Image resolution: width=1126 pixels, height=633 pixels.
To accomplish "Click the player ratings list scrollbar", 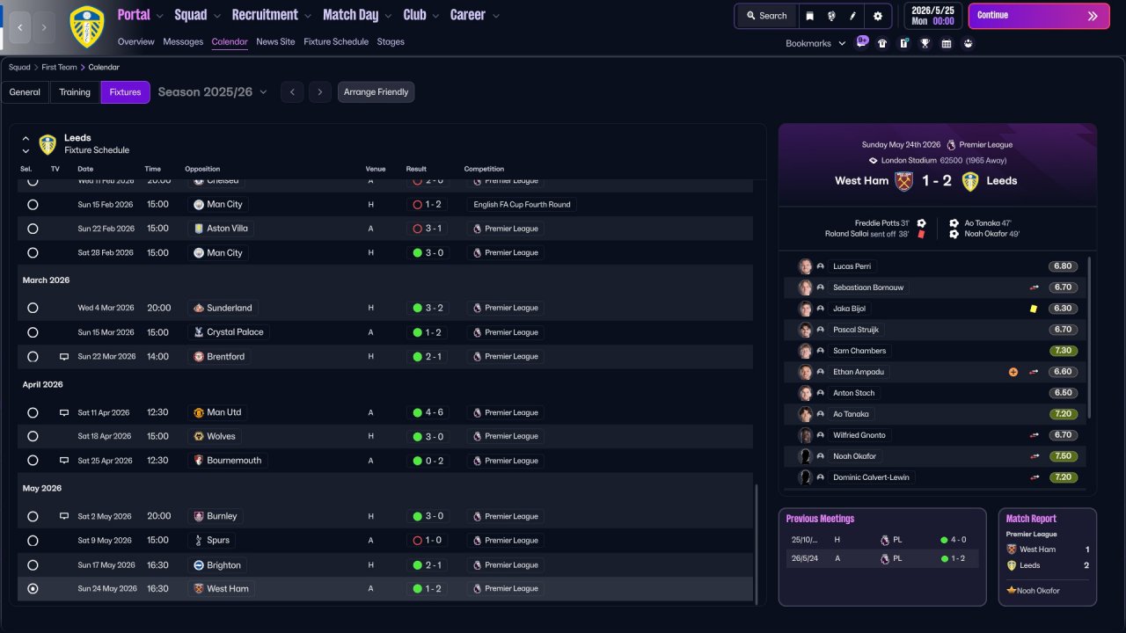I will coord(1090,337).
